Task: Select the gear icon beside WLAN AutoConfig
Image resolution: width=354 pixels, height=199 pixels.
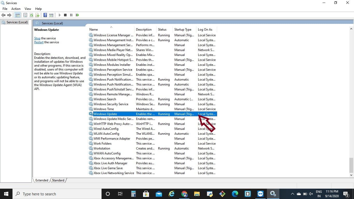Action: point(91,134)
